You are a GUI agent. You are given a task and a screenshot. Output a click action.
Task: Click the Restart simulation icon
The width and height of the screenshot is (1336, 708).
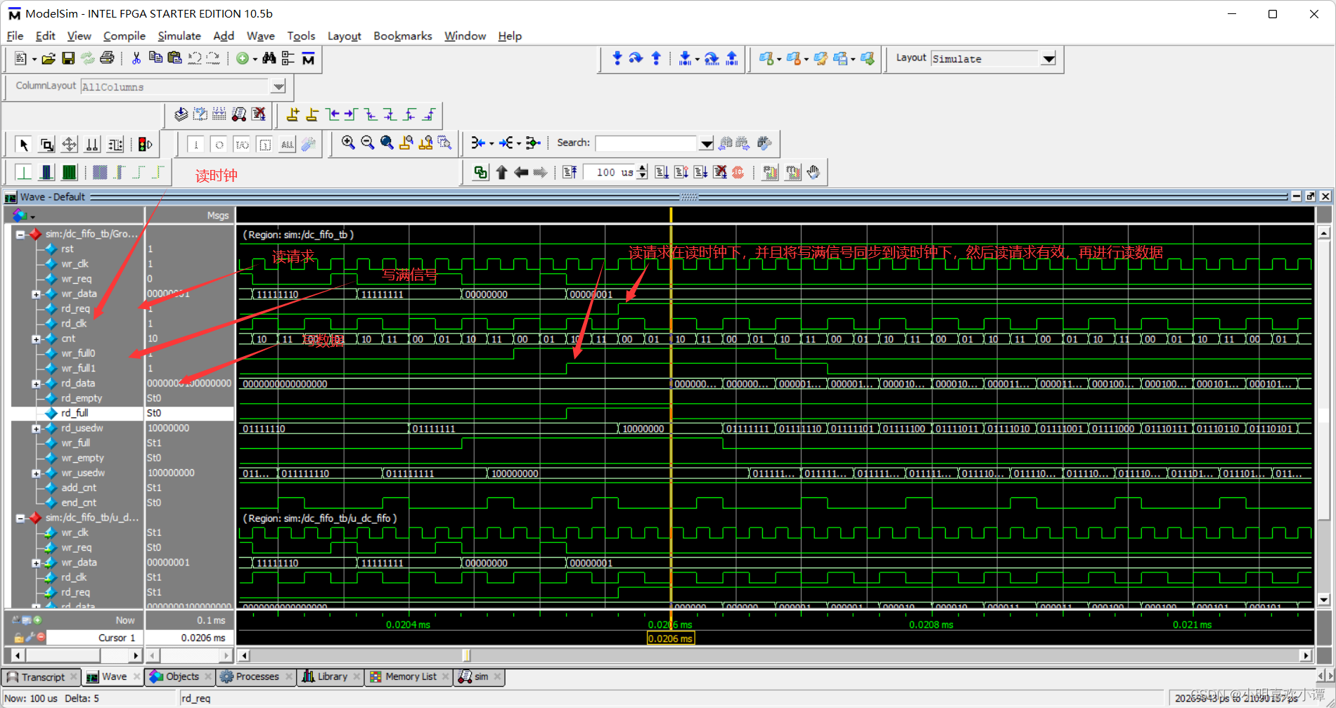(569, 172)
